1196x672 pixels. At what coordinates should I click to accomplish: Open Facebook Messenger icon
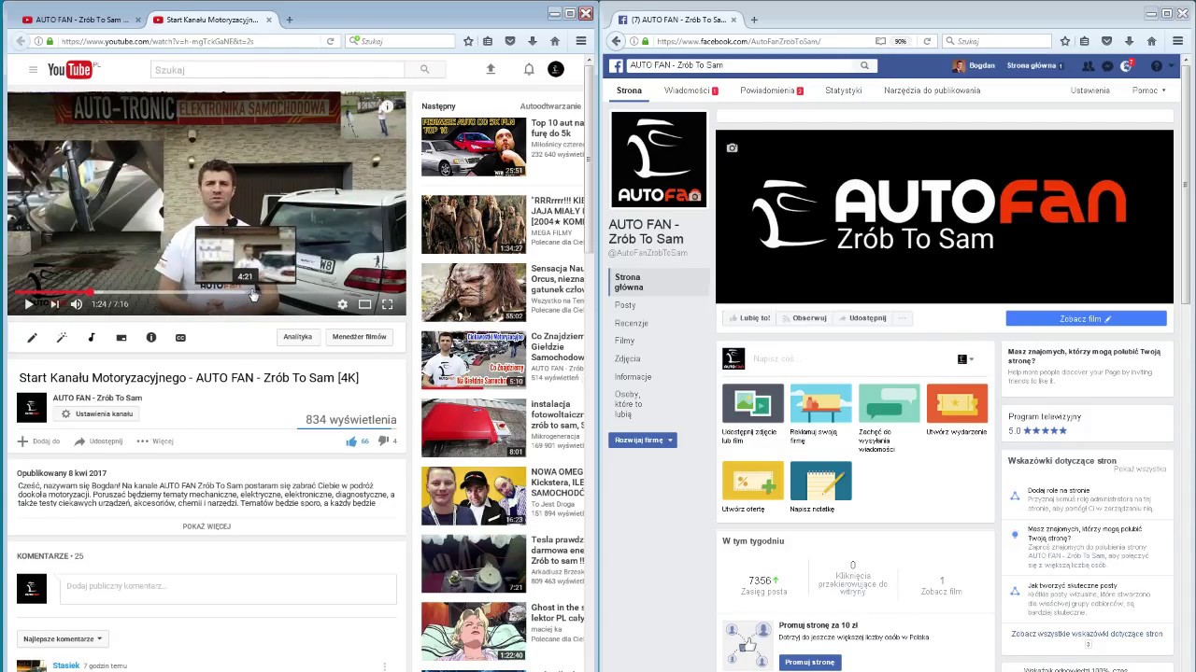point(1107,65)
